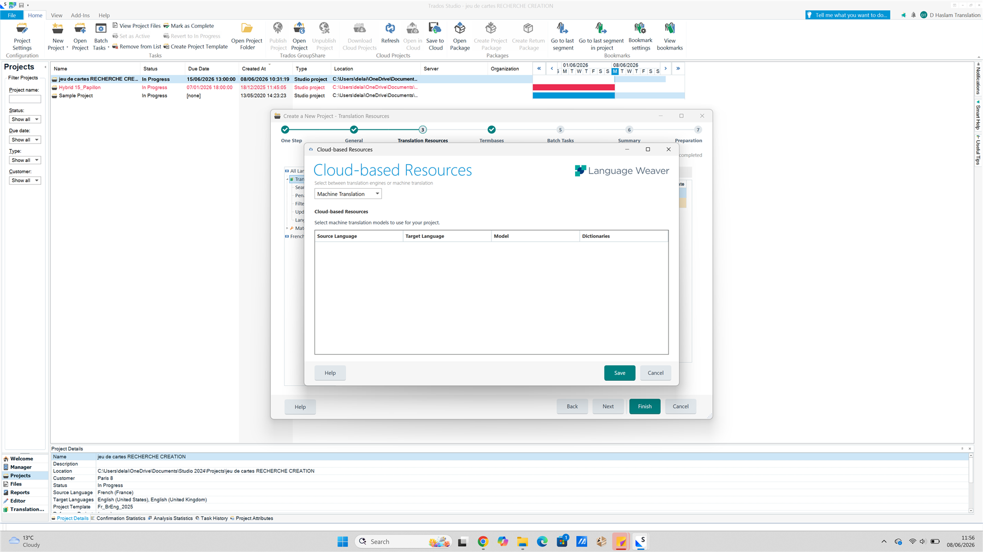
Task: Open Project Settings in the ribbon
Action: 22,37
